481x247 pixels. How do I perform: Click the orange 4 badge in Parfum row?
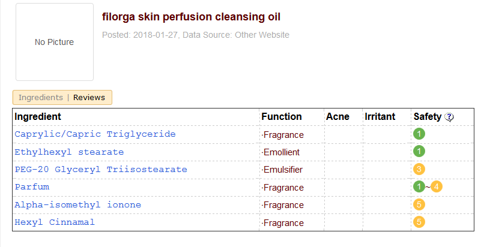(437, 187)
